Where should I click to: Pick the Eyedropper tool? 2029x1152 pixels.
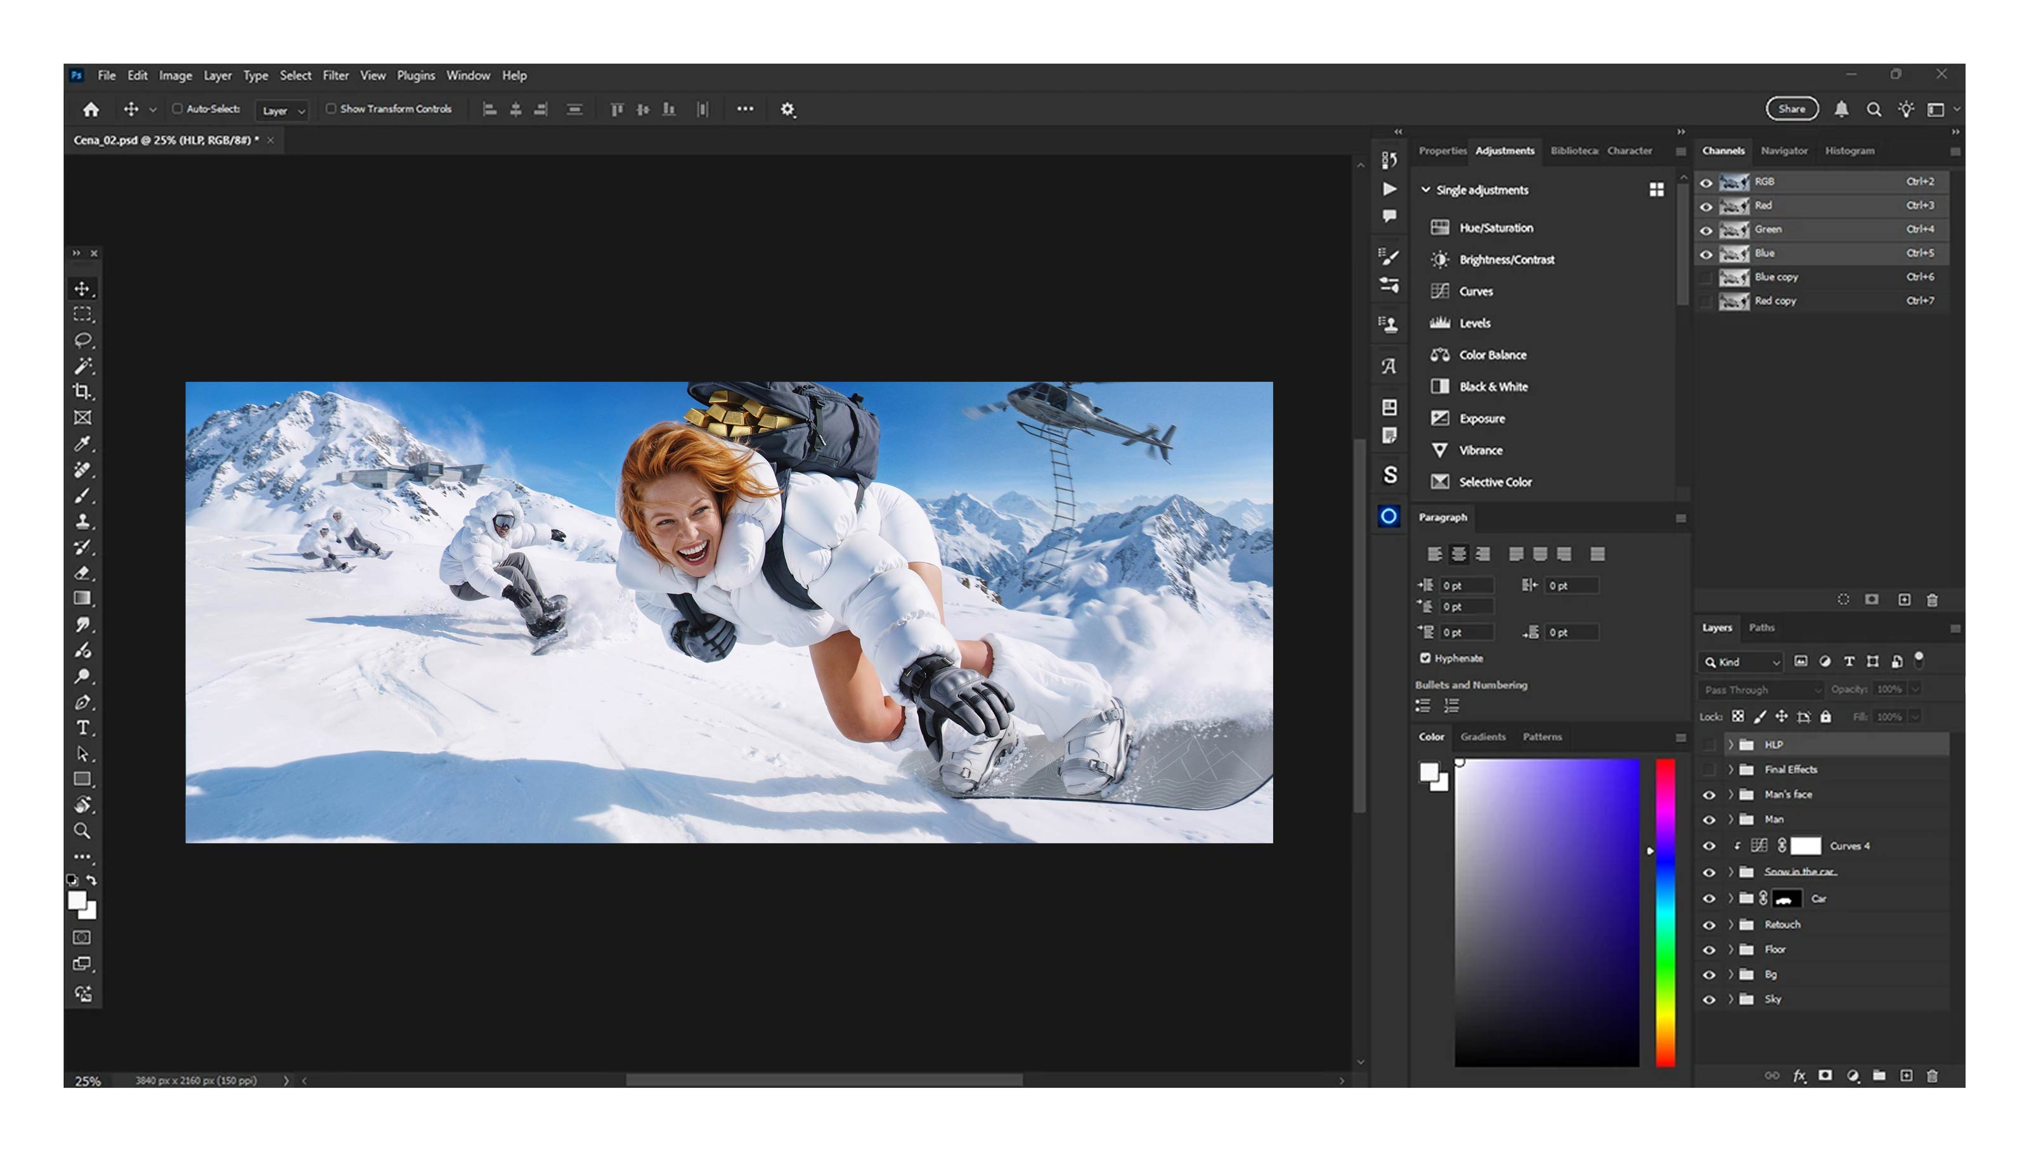[x=81, y=443]
